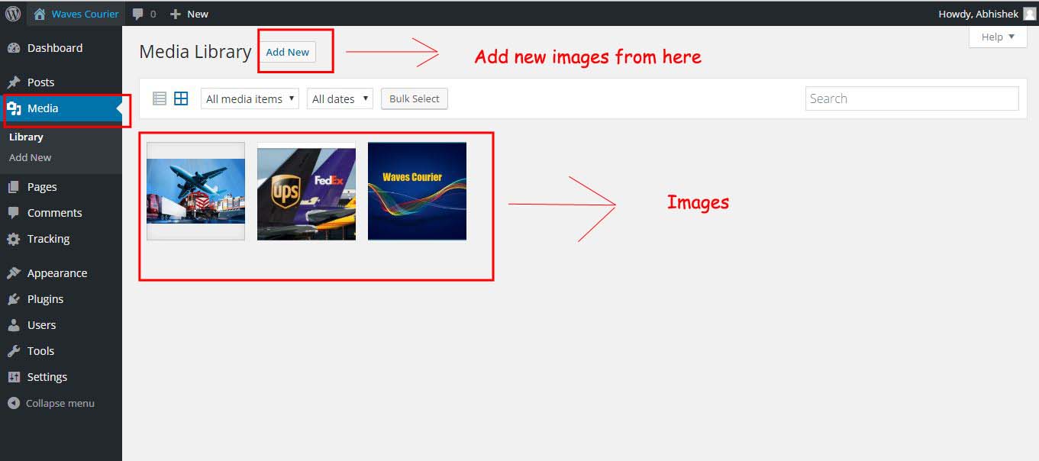Open the All media items dropdown
The height and width of the screenshot is (461, 1039).
250,98
